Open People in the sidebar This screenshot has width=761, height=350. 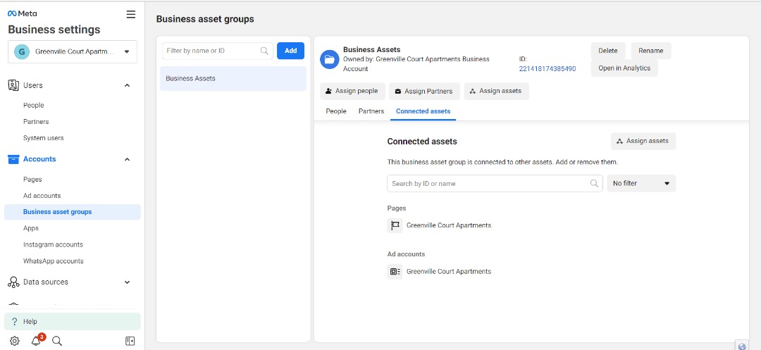click(34, 105)
